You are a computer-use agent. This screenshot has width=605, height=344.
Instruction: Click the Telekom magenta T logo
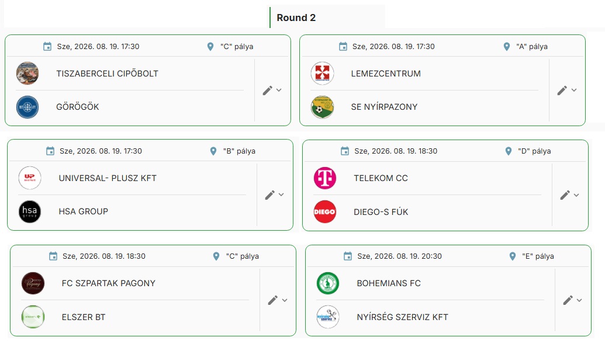(x=325, y=178)
